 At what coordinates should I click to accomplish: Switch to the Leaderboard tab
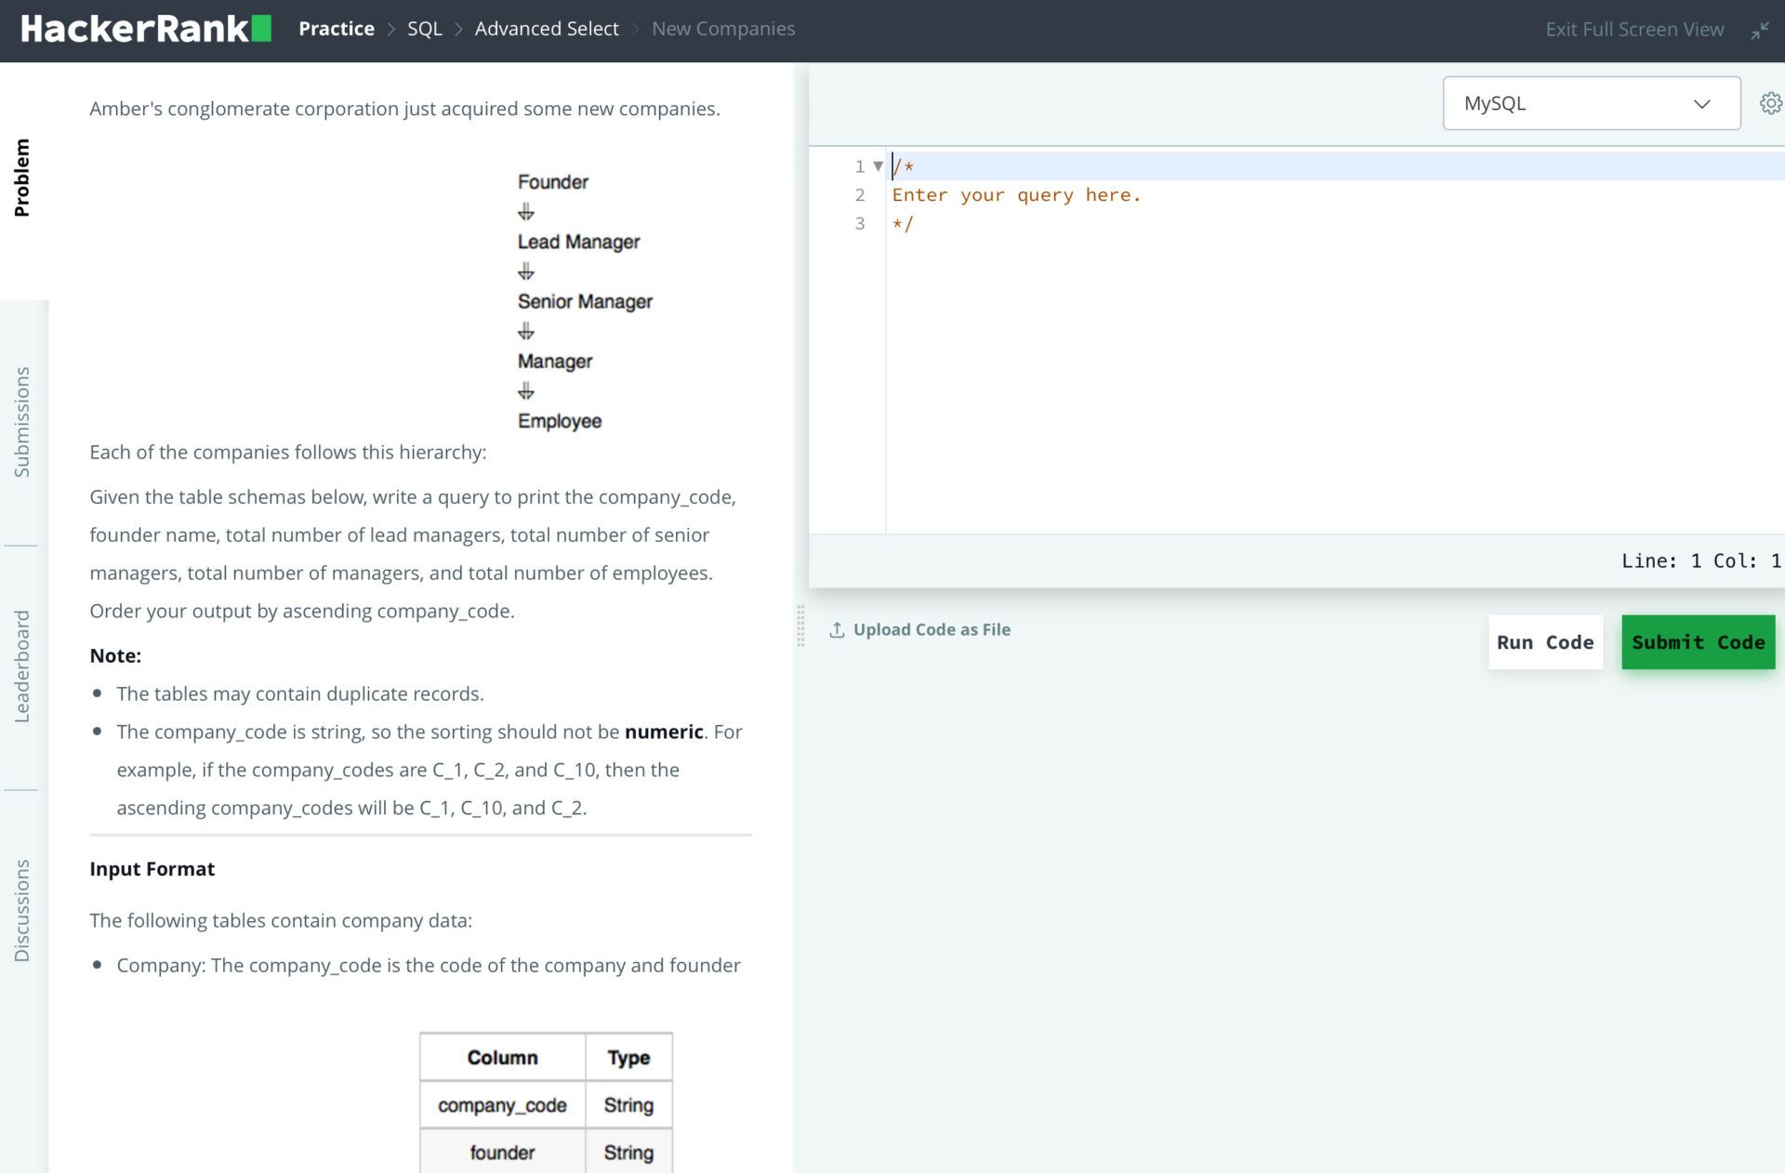(23, 665)
